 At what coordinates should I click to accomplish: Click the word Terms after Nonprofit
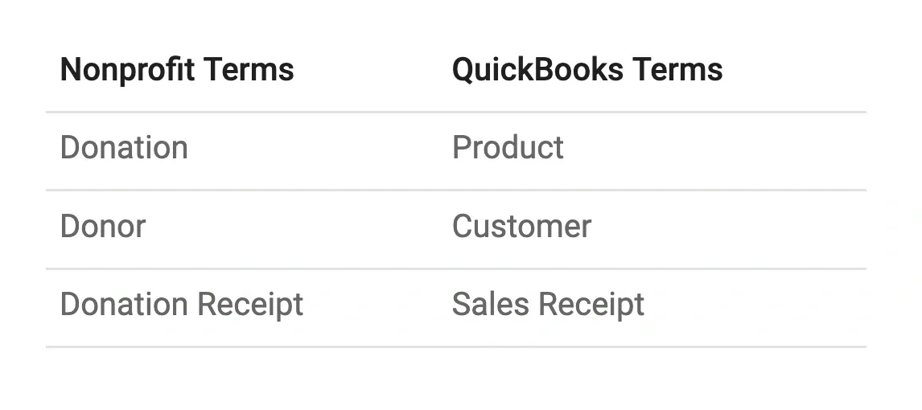[249, 70]
